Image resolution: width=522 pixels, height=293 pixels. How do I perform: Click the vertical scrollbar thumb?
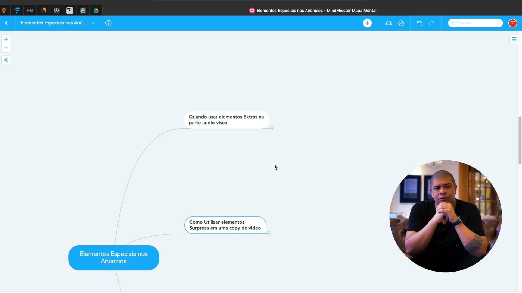520,140
